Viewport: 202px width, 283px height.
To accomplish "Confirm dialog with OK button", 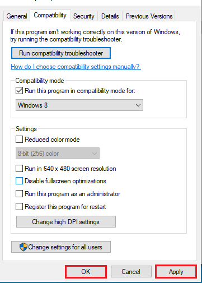I will 86,272.
